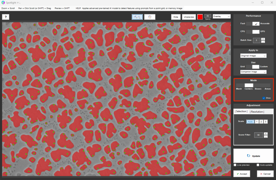Open the red overlay color swatch

pos(200,17)
